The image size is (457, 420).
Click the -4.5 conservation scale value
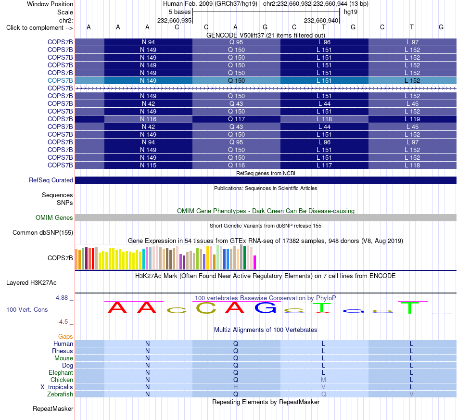(x=63, y=322)
